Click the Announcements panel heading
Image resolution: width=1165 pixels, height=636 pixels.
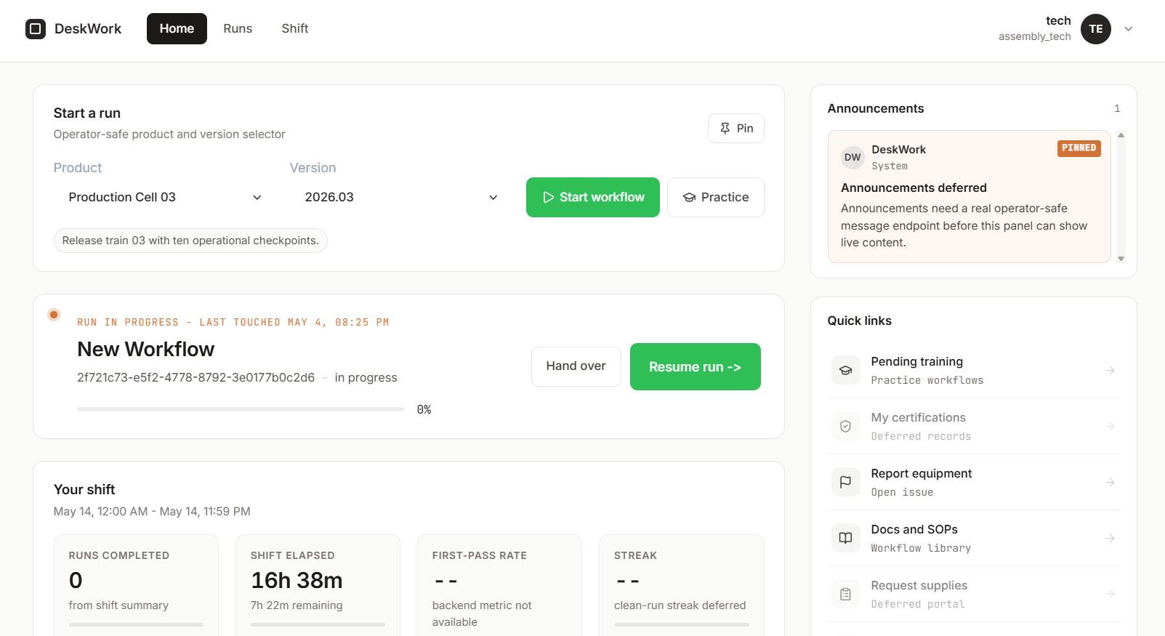[x=876, y=108]
